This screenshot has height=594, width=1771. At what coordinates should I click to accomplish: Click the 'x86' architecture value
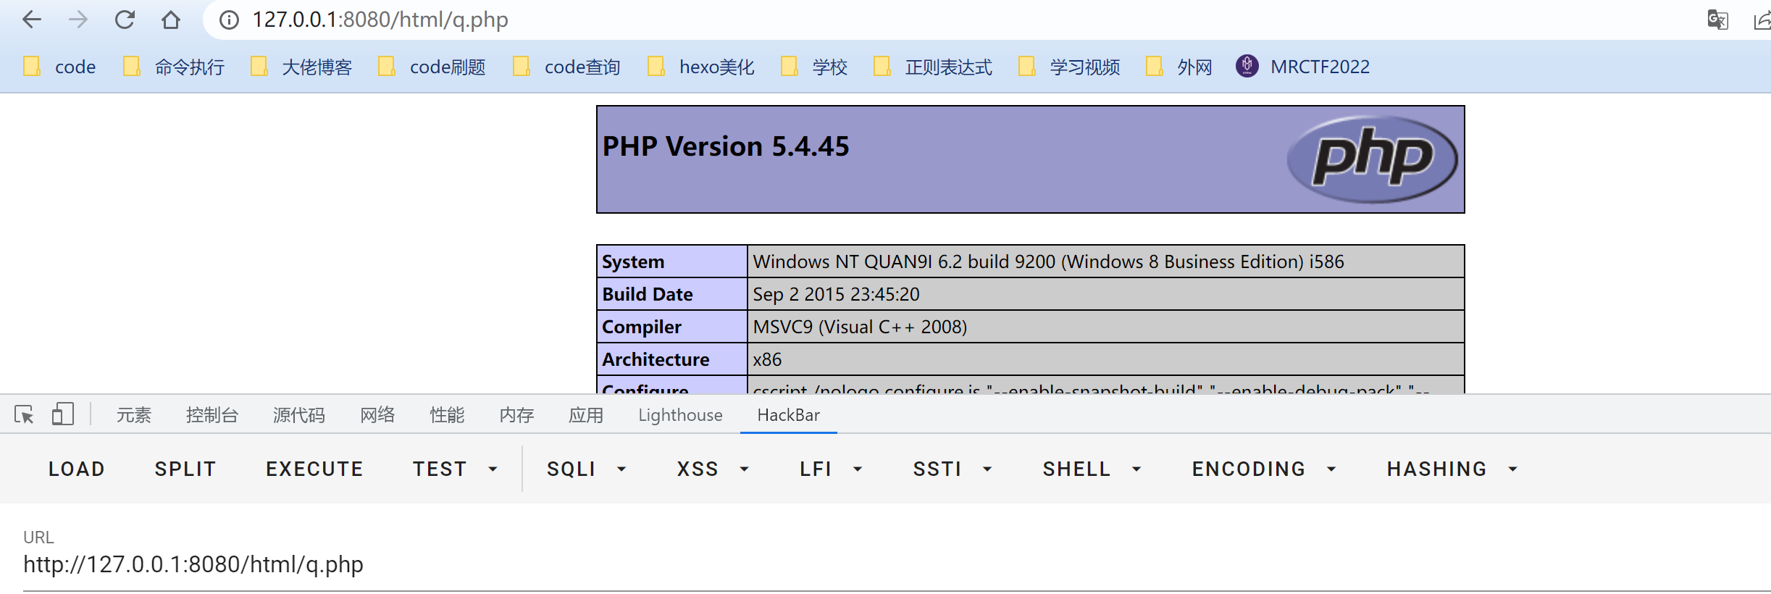pos(767,359)
